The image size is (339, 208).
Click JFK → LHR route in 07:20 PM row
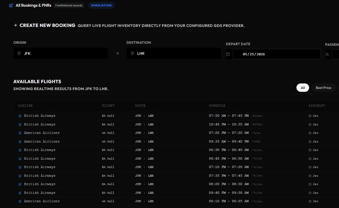pos(144,133)
